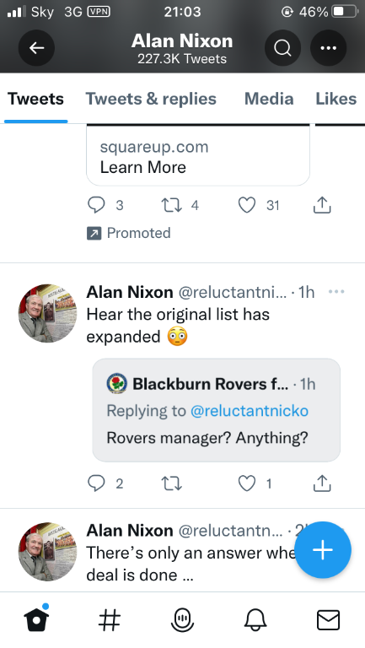Open search on Alan Nixon profile
The height and width of the screenshot is (648, 365).
[282, 48]
